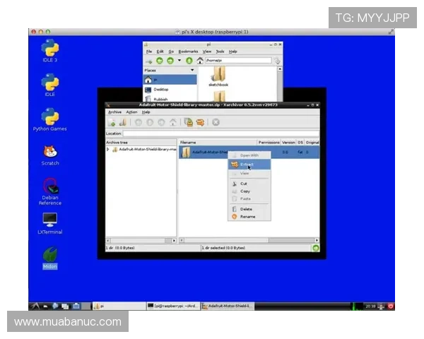
Task: Click the green up-folder button in file manager
Action: (189, 61)
